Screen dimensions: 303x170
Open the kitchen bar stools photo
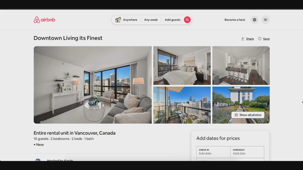(x=241, y=66)
